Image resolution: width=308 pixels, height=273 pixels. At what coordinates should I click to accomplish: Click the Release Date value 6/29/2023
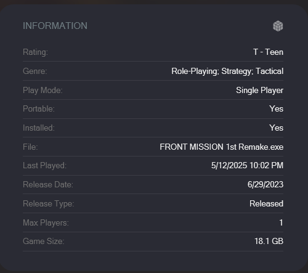265,184
